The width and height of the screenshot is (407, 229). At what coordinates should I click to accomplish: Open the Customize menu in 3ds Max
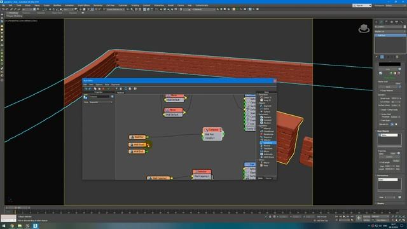(123, 6)
